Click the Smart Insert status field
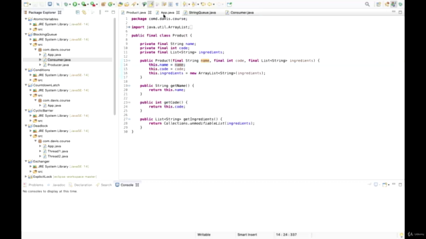This screenshot has width=426, height=239. coord(247,234)
